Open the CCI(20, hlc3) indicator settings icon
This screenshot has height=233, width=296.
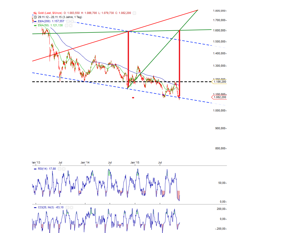click(67, 207)
